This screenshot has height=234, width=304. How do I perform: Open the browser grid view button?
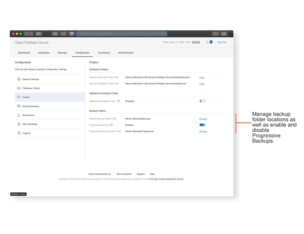55,34
